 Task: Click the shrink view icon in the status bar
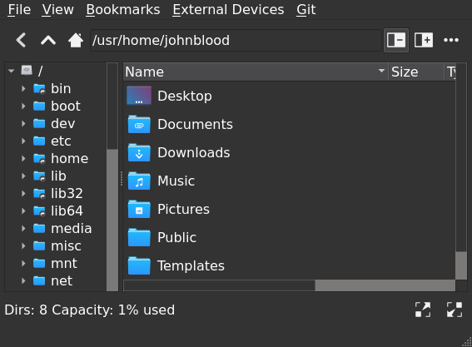click(455, 310)
